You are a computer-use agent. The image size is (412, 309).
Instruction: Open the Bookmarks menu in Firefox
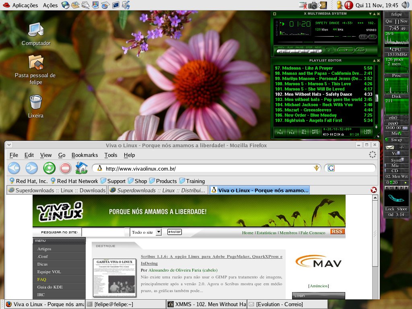pos(84,155)
